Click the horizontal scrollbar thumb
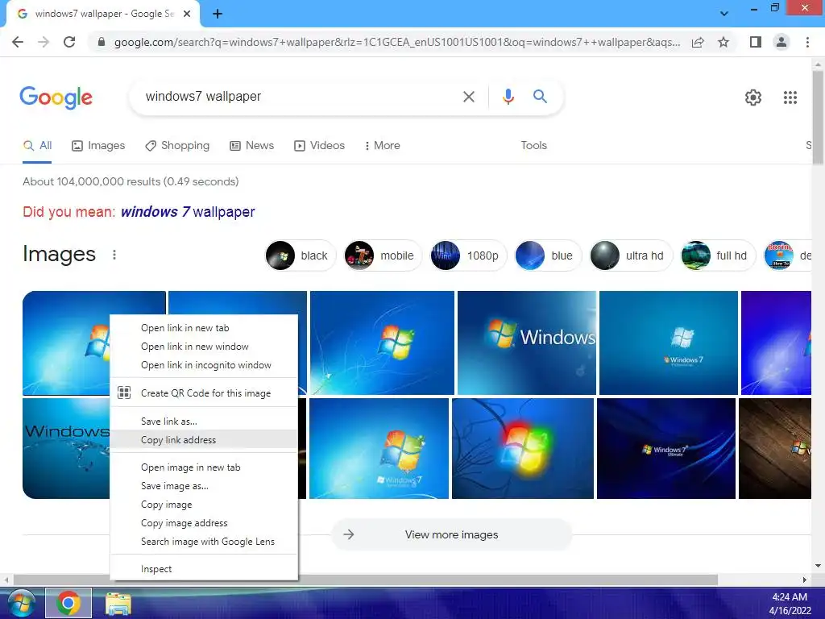 tap(366, 580)
